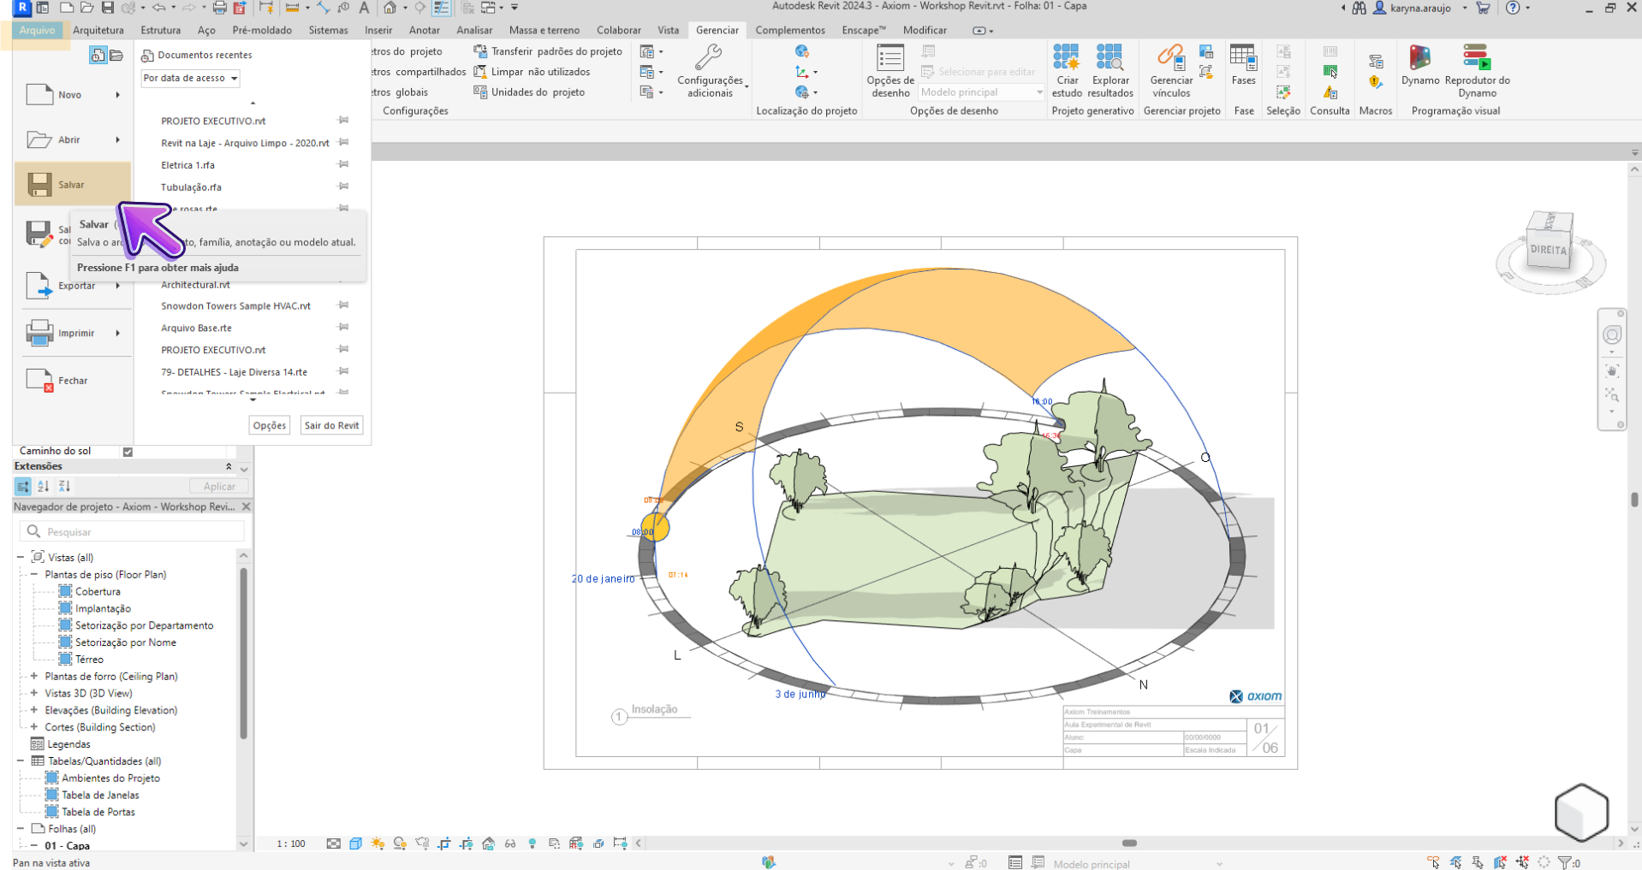Click Limpar não utilizados
This screenshot has height=870, width=1642.
click(x=532, y=72)
